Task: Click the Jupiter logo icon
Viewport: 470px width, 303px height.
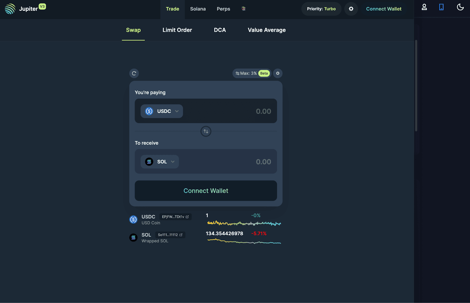Action: pyautogui.click(x=10, y=9)
